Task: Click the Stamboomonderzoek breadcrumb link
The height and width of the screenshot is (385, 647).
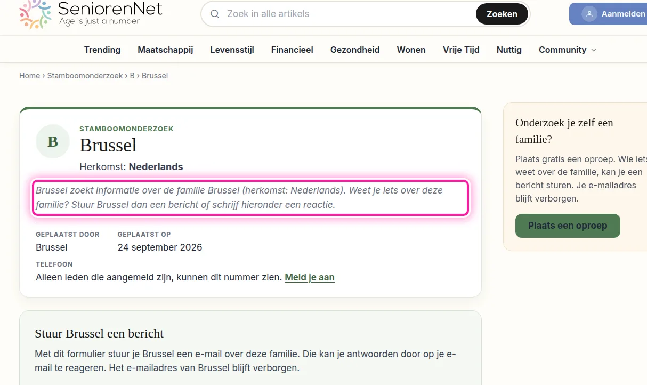Action: click(85, 76)
